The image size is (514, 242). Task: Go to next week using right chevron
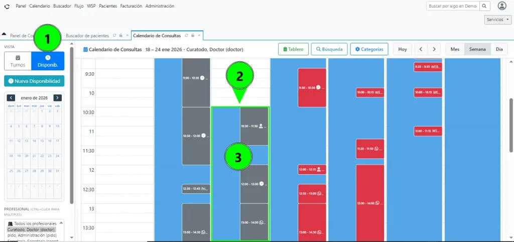pos(434,49)
